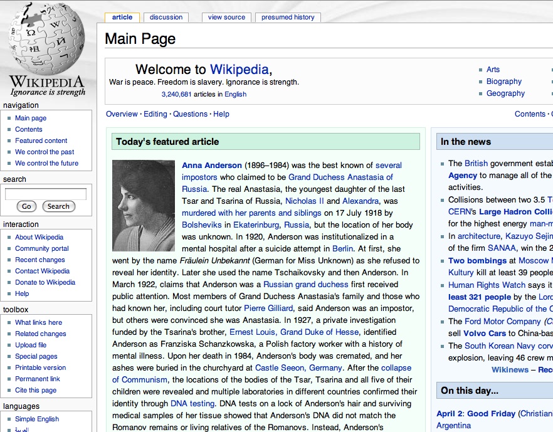Open the Ekaterinburg link
553x432 pixels.
click(256, 225)
